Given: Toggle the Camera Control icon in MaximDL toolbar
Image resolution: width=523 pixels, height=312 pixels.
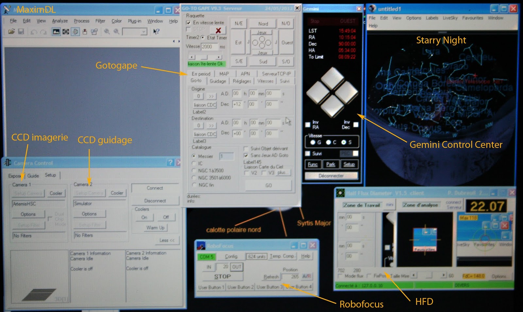Looking at the screenshot, I should click(x=75, y=32).
